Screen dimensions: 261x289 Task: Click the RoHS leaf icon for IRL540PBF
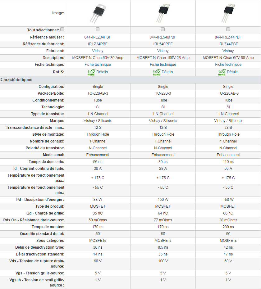(x=156, y=72)
